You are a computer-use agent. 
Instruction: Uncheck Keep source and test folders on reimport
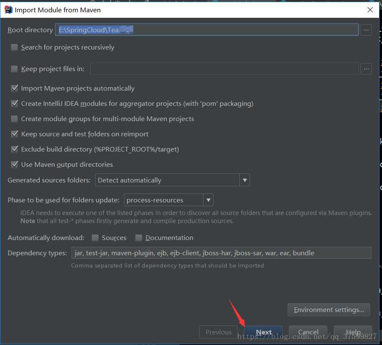14,134
